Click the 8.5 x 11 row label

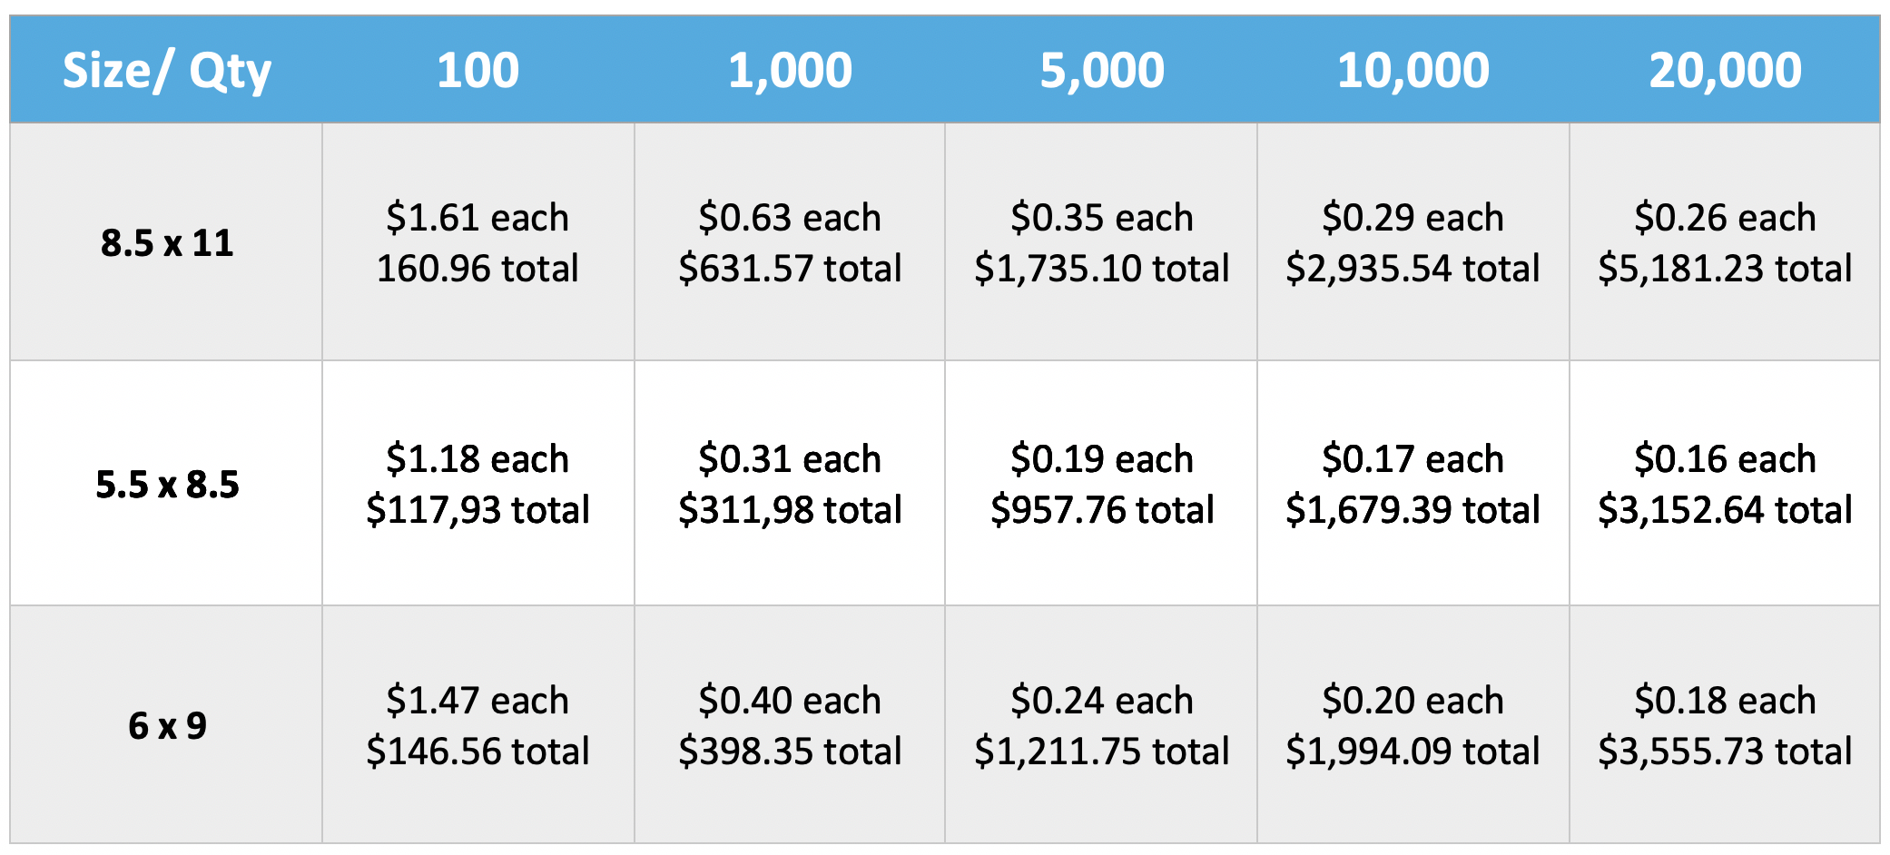tap(166, 242)
